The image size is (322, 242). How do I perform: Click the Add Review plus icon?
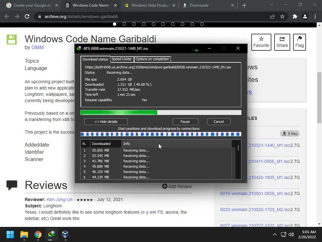[x=164, y=186]
